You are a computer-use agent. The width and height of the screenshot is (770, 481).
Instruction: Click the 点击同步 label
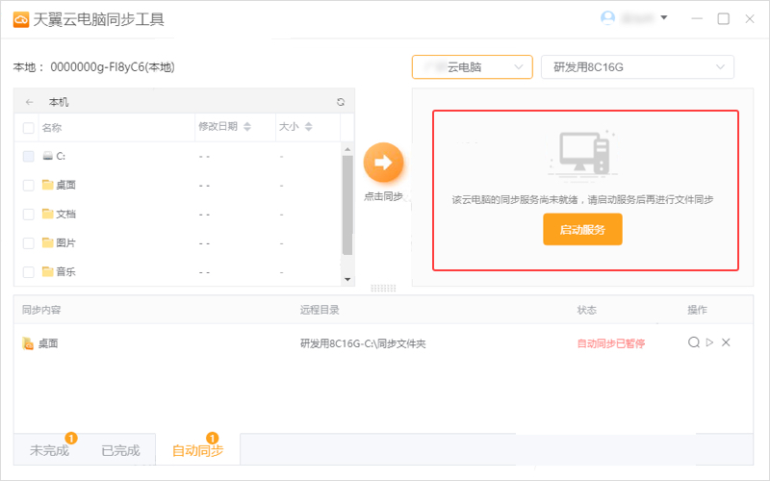[383, 196]
